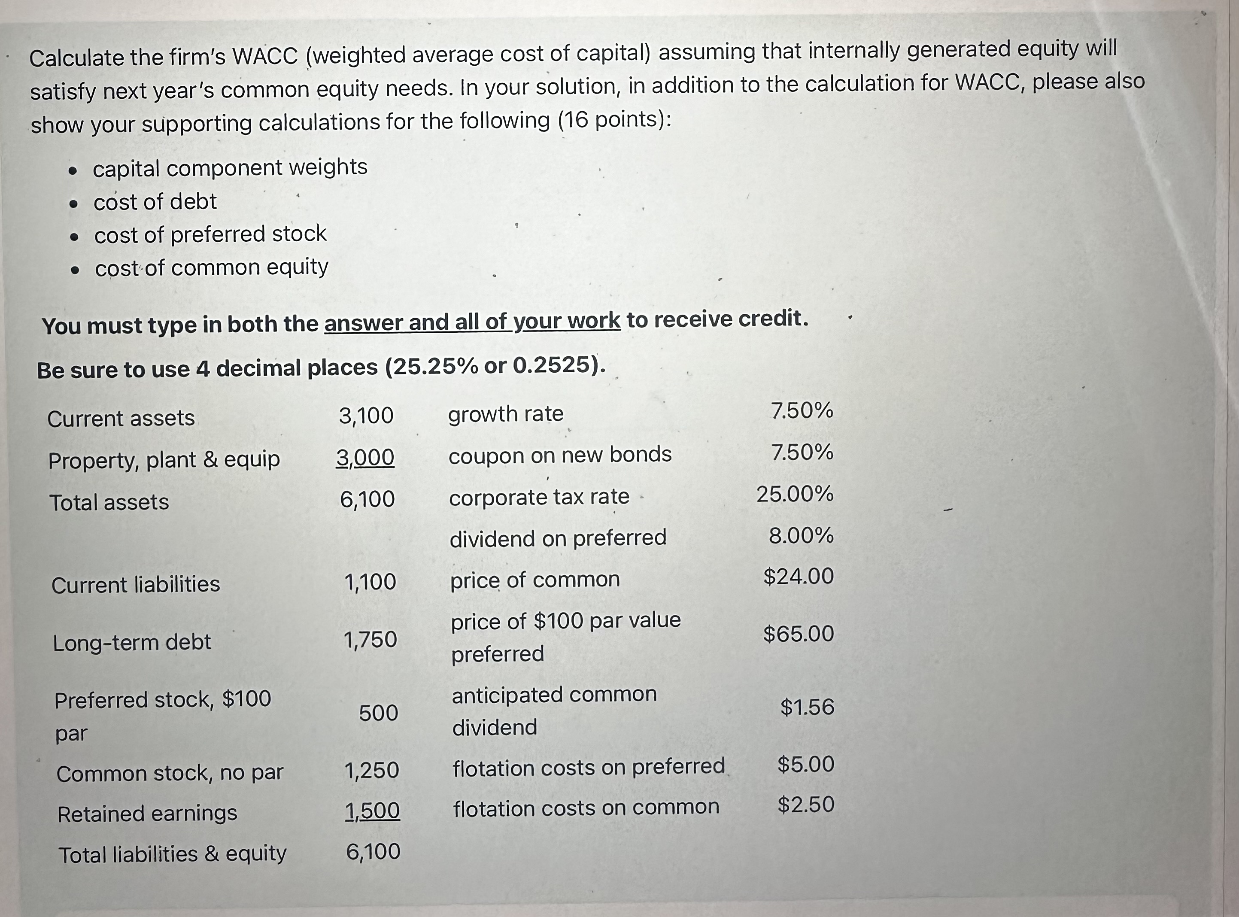Click the anticipated common dividend $1.56 value

tap(808, 707)
